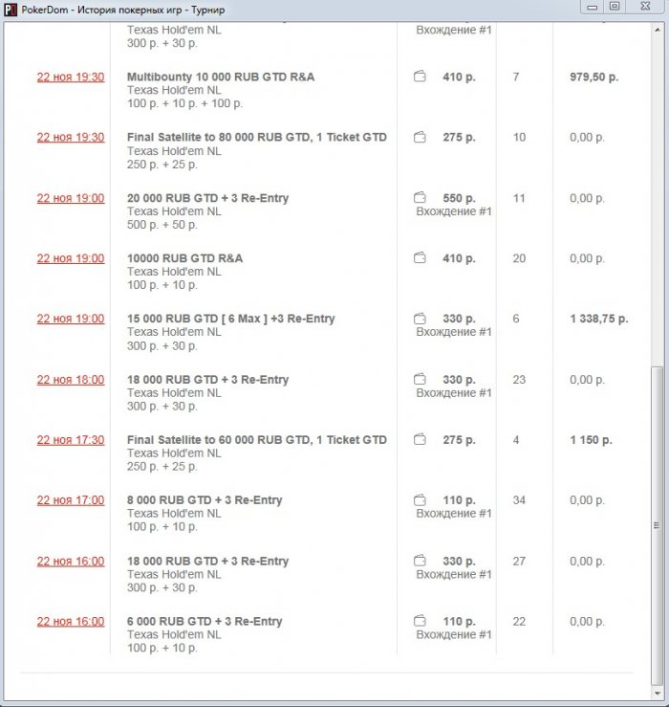The image size is (669, 707).
Task: Click the scrollbar up arrow
Action: (x=657, y=32)
